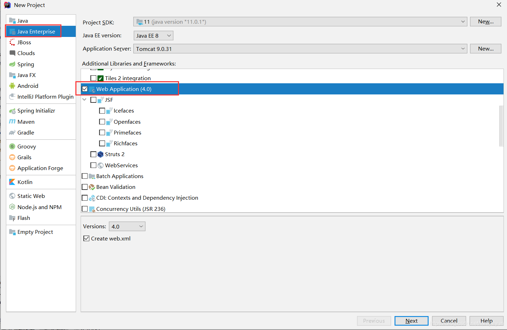Image resolution: width=507 pixels, height=330 pixels.
Task: Check the Primefaces checkbox
Action: coord(102,132)
